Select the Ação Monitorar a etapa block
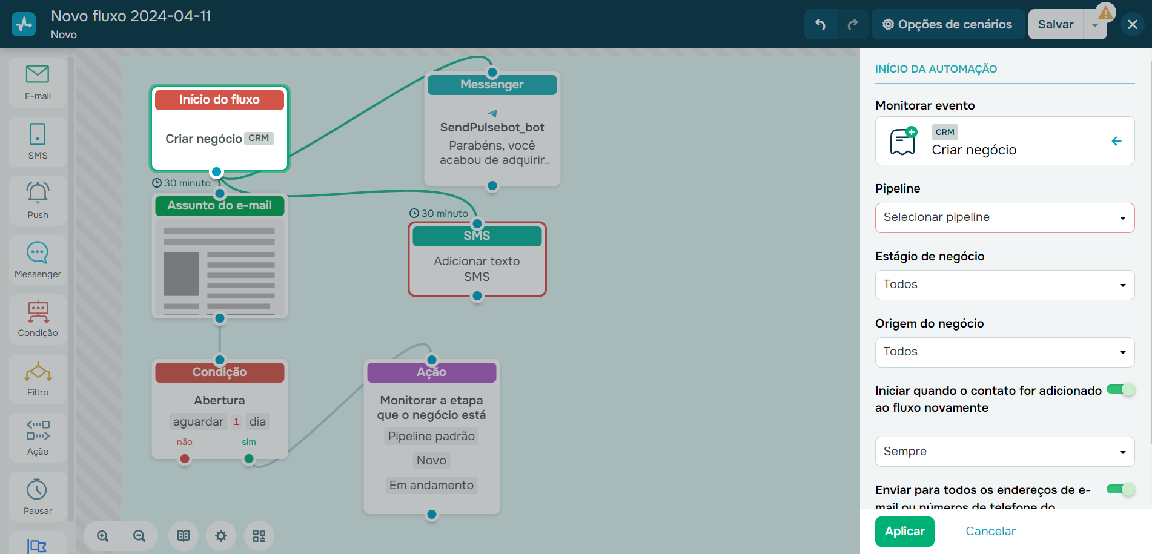1152x554 pixels. click(x=432, y=437)
